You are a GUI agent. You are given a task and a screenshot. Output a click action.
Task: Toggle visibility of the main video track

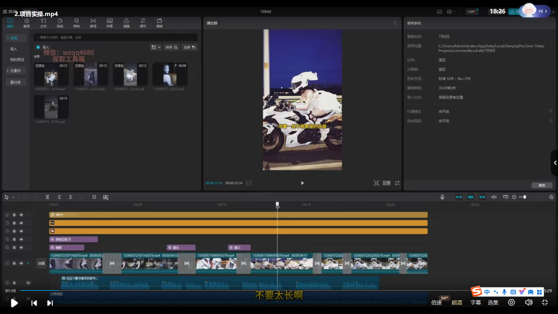[21, 263]
